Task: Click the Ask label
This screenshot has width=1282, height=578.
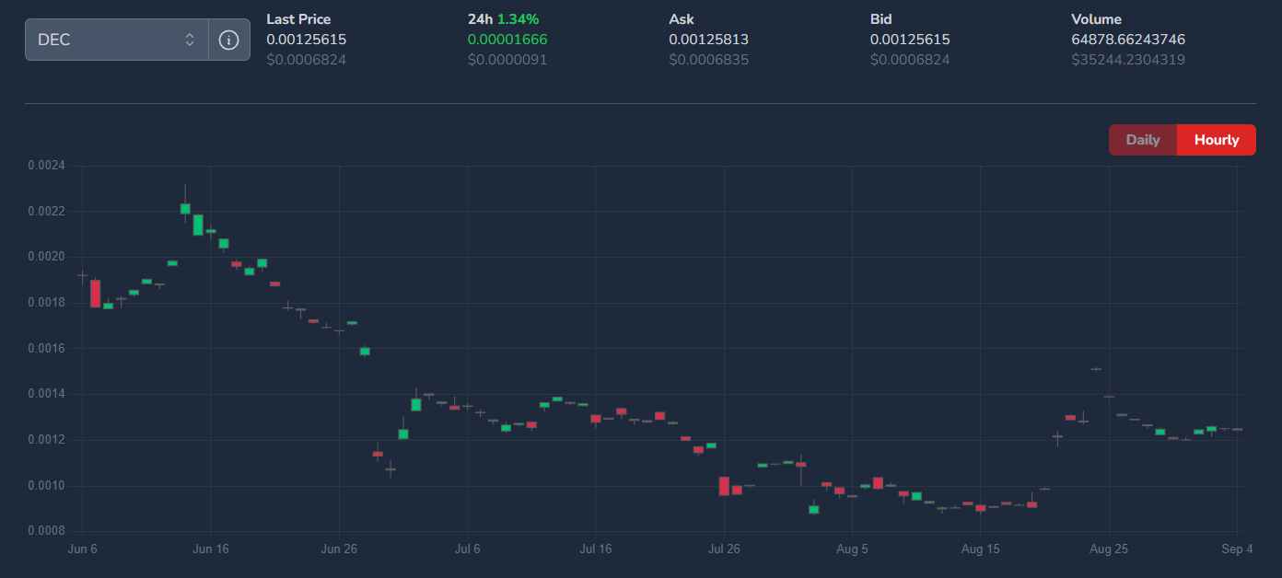Action: (682, 19)
